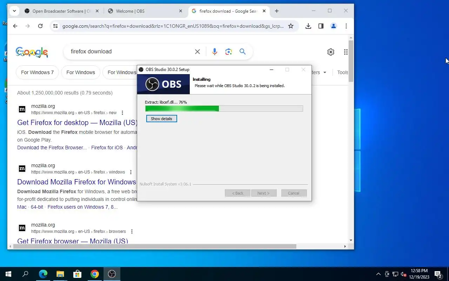449x281 pixels.
Task: Click the blue magnifier search button
Action: (x=242, y=52)
